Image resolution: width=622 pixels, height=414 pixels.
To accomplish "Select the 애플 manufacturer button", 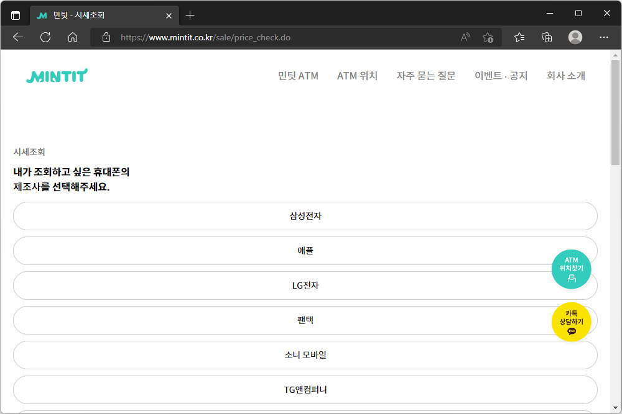I will (305, 251).
